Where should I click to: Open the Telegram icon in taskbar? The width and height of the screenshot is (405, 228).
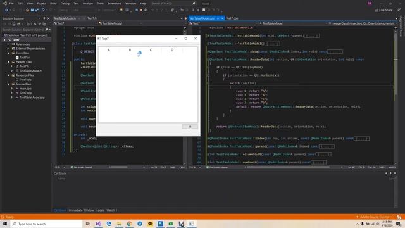140,224
